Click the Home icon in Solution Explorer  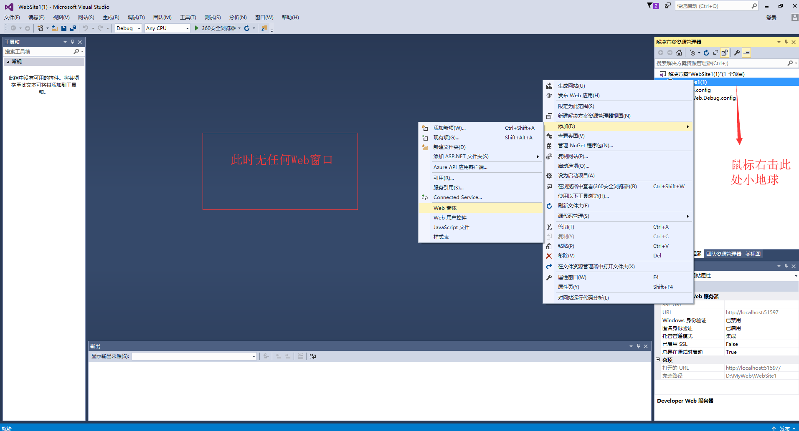pyautogui.click(x=679, y=53)
